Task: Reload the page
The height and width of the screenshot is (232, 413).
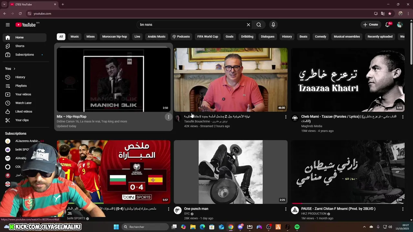Action: tap(20, 14)
